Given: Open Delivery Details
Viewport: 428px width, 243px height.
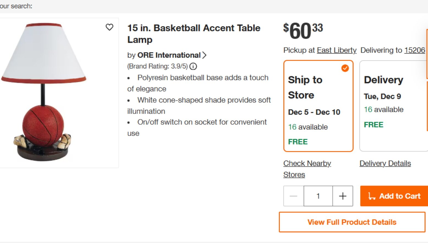Looking at the screenshot, I should (385, 163).
